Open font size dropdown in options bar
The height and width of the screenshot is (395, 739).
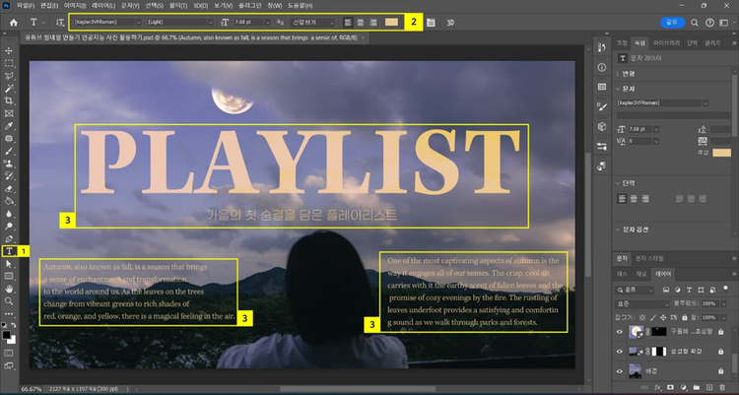click(267, 22)
